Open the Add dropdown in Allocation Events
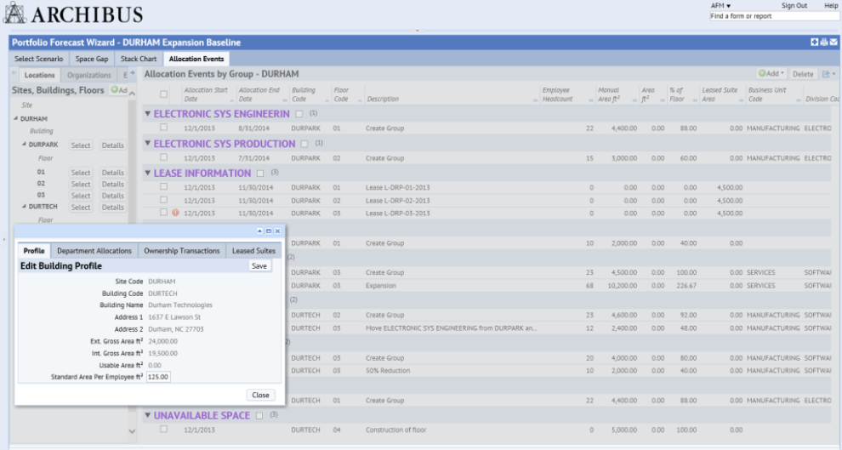The width and height of the screenshot is (842, 450). pos(771,73)
